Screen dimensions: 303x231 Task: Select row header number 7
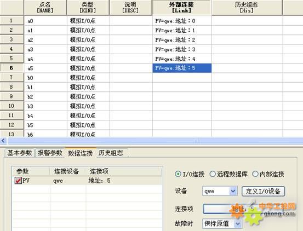click(x=12, y=78)
